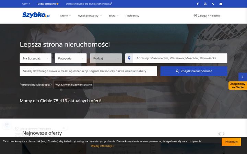This screenshot has height=154, width=247.
Task: Open the Facebook icon in top bar
Action: click(x=198, y=4)
